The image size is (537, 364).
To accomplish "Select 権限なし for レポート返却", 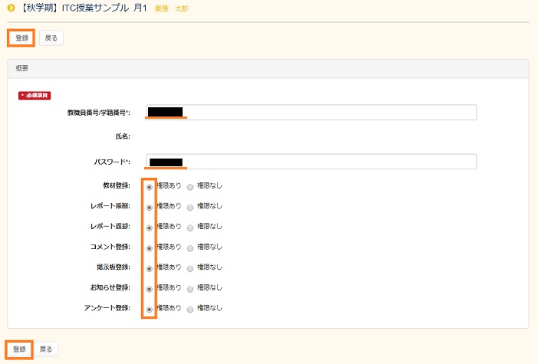I will click(190, 228).
